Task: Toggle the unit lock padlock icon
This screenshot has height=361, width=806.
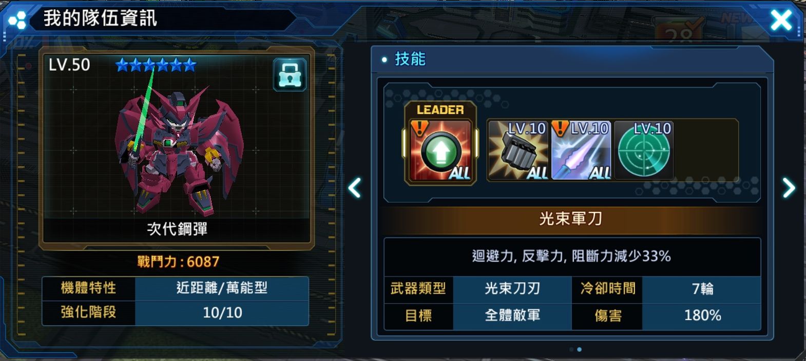Action: 290,75
